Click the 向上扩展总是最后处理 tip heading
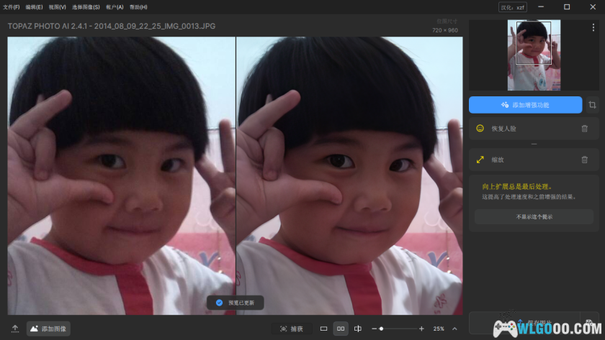Image resolution: width=605 pixels, height=340 pixels. (x=517, y=187)
